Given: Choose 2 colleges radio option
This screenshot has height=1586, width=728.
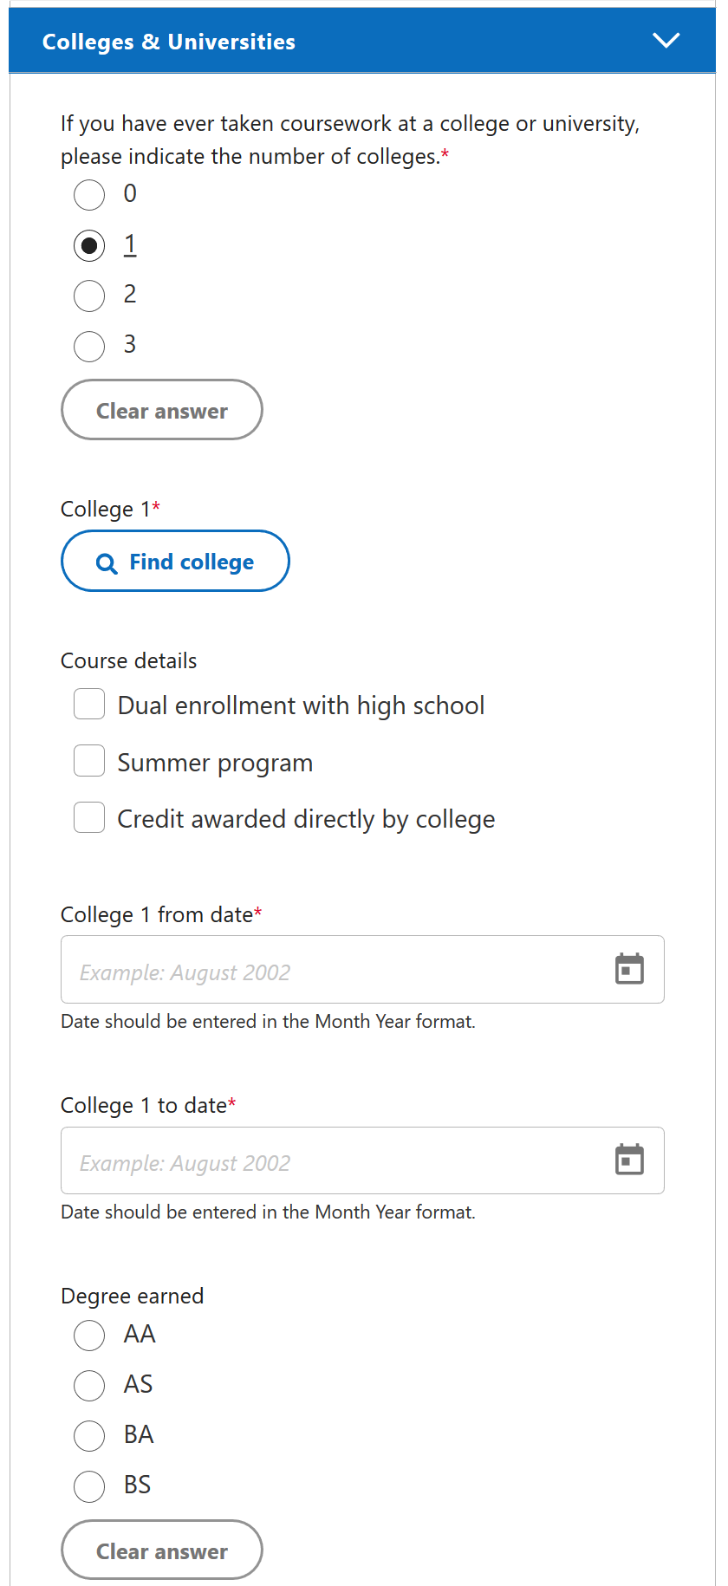Looking at the screenshot, I should [x=89, y=296].
